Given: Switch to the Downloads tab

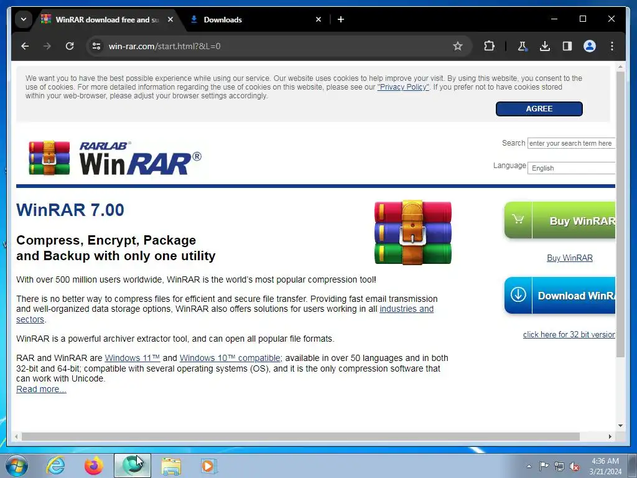Looking at the screenshot, I should tap(252, 19).
